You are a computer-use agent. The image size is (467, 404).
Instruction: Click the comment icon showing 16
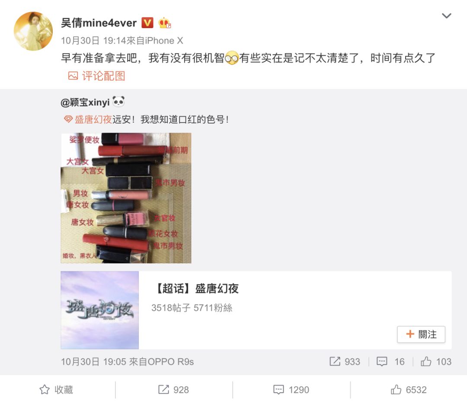(381, 361)
